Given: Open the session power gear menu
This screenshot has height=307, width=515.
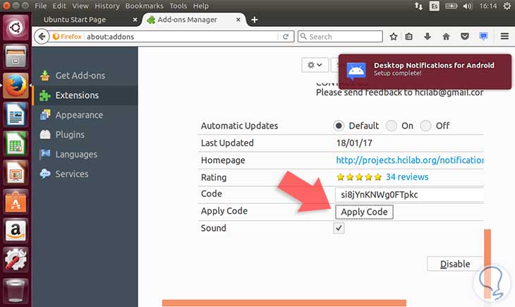Looking at the screenshot, I should tap(507, 6).
